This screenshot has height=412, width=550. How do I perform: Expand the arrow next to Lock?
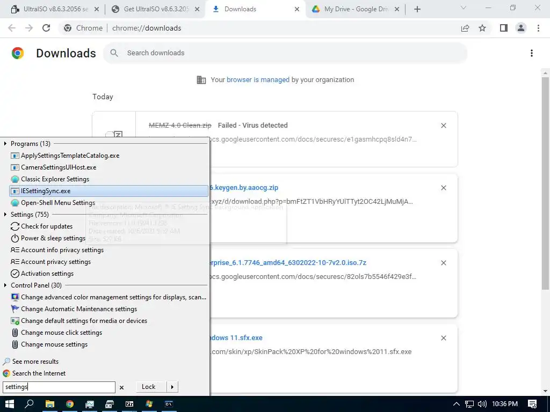pyautogui.click(x=172, y=387)
